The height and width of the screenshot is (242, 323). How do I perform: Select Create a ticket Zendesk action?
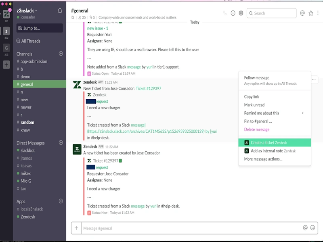coord(275,143)
